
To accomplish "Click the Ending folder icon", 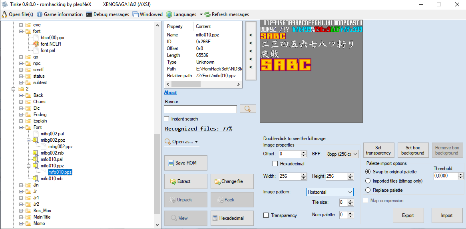I will [x=28, y=114].
